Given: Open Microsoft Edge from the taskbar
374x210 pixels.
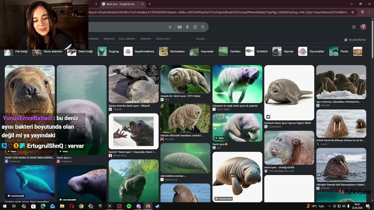Looking at the screenshot, I should pos(43,206).
